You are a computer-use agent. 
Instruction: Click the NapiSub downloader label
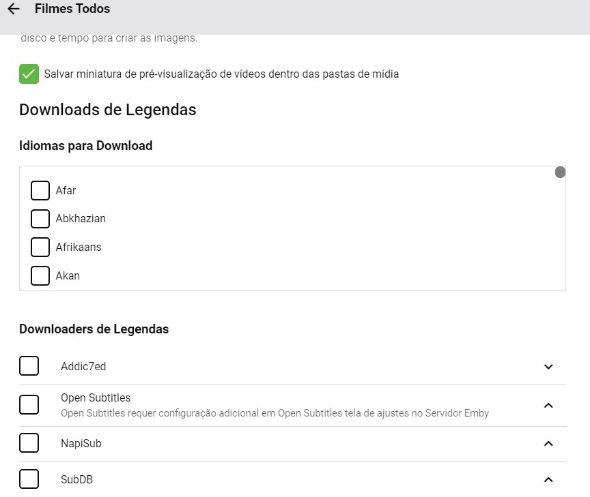point(81,444)
